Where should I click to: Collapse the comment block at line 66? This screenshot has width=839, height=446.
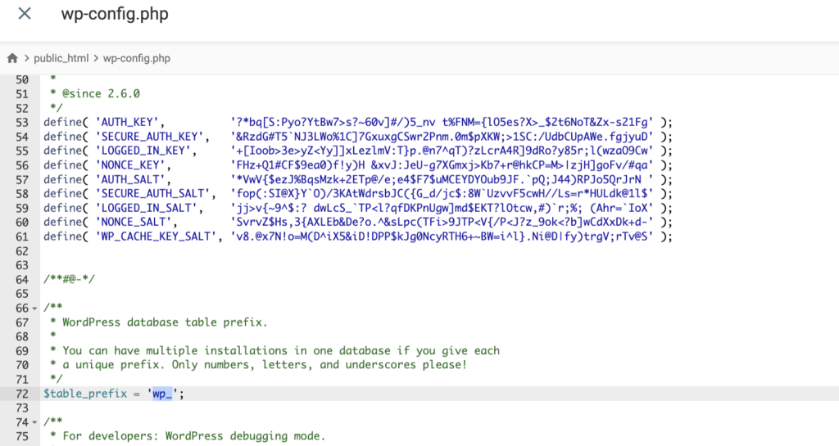[x=34, y=308]
